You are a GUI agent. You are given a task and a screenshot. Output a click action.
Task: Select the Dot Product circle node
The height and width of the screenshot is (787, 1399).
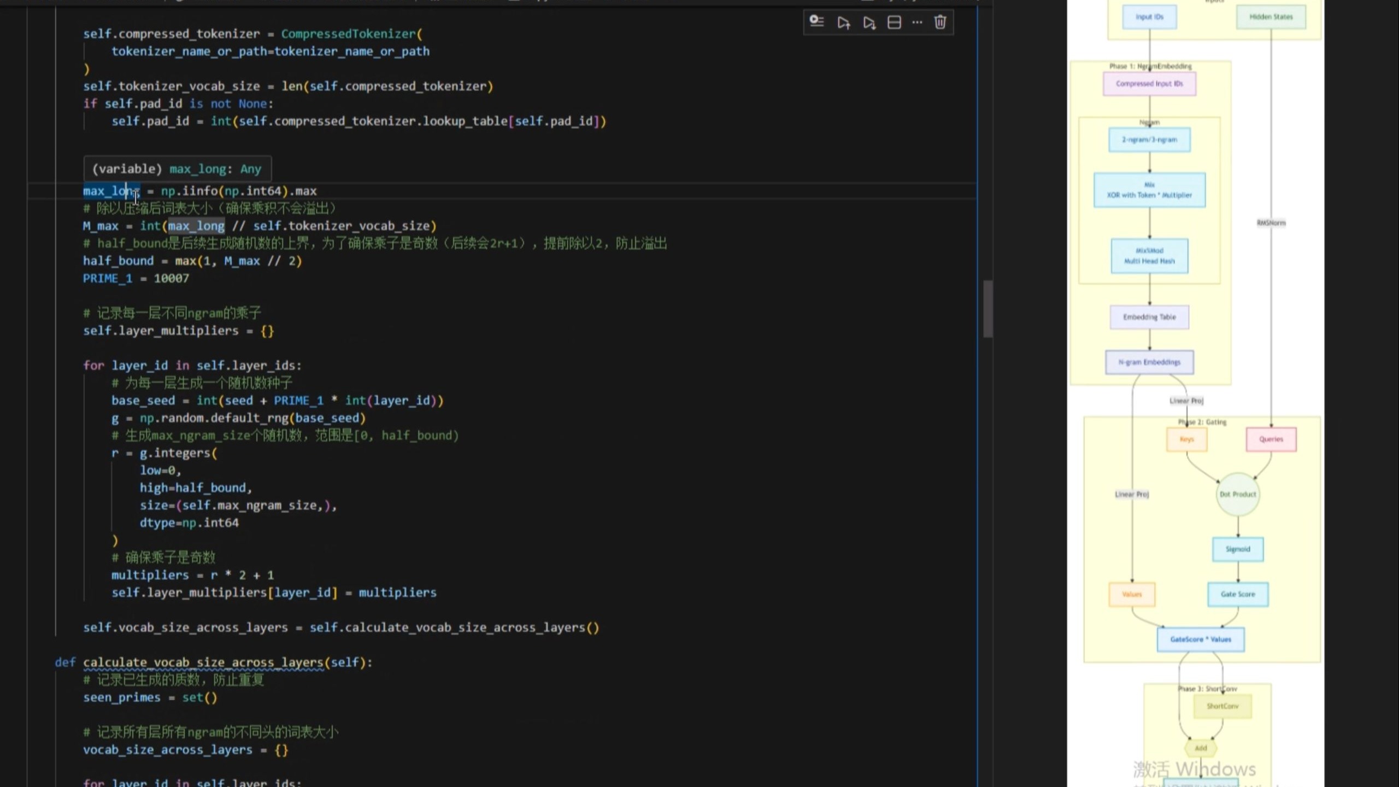pyautogui.click(x=1238, y=494)
